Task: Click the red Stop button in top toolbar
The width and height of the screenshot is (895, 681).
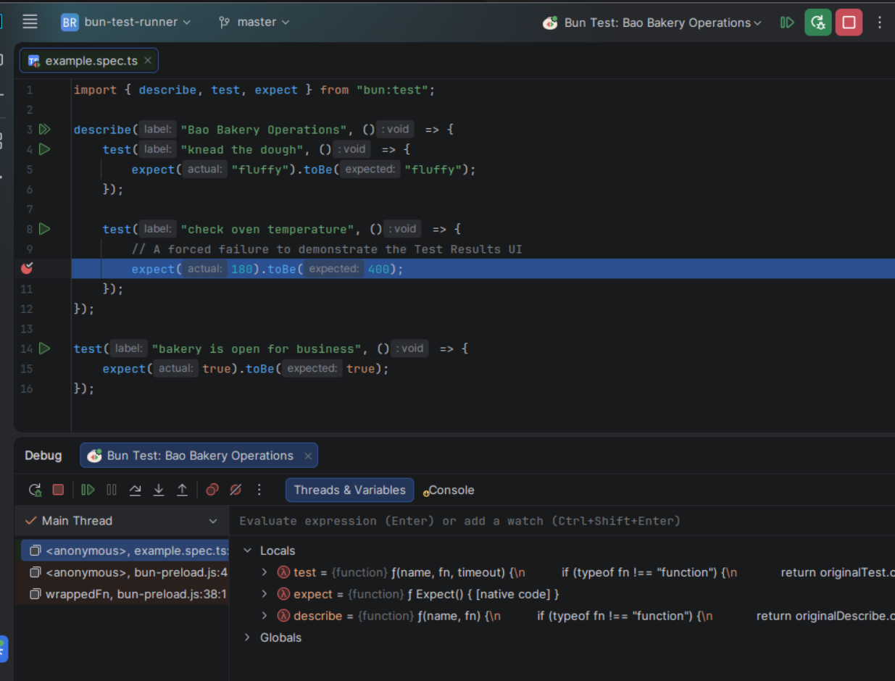Action: (x=849, y=22)
